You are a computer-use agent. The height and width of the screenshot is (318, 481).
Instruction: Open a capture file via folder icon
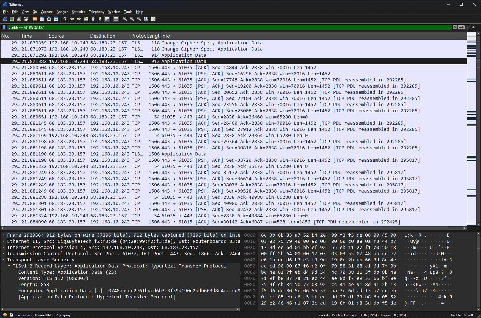35,19
